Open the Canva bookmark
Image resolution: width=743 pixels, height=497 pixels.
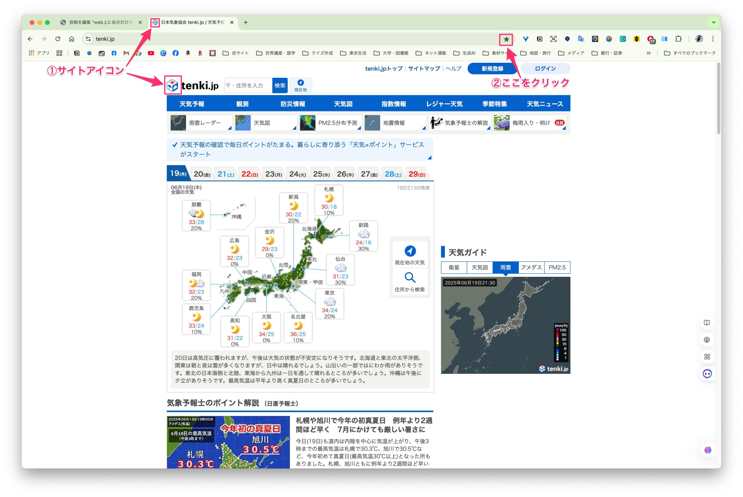(x=163, y=53)
